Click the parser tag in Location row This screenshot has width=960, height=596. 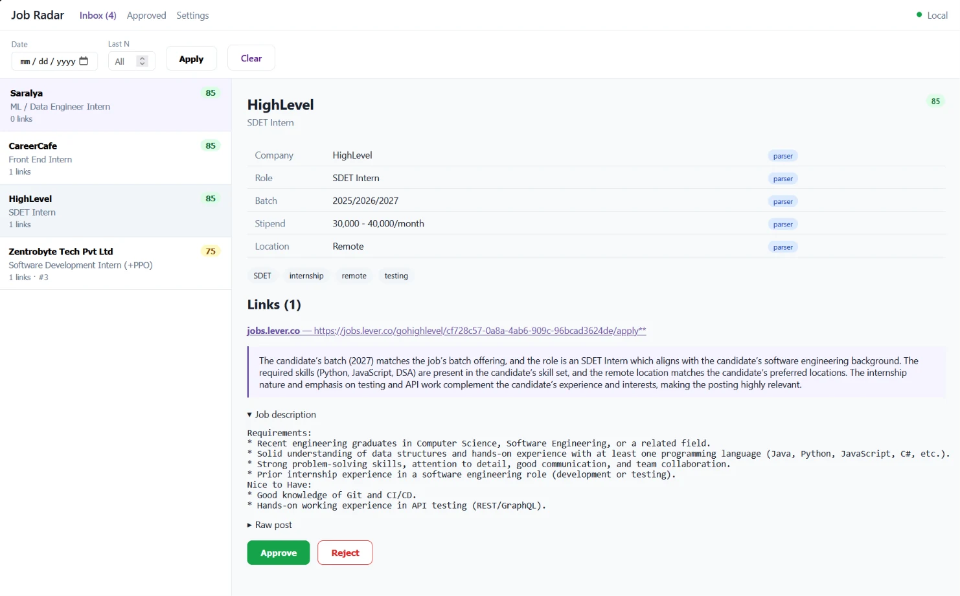783,247
